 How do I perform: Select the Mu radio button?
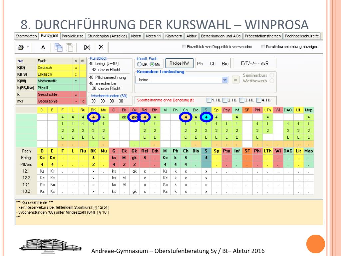pos(152,64)
